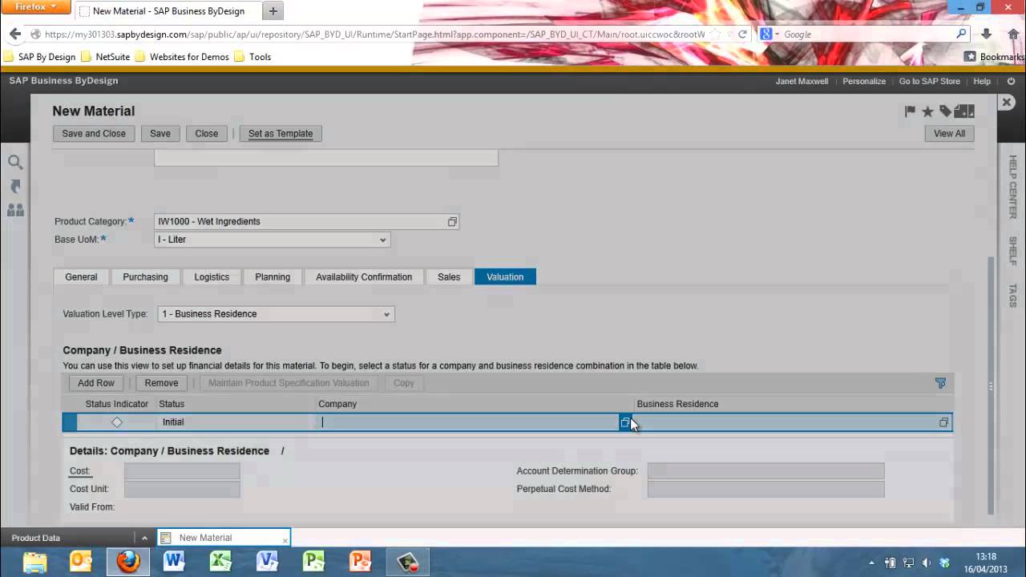This screenshot has height=577, width=1026.
Task: Open the HELP CENTER side panel
Action: 1012,187
